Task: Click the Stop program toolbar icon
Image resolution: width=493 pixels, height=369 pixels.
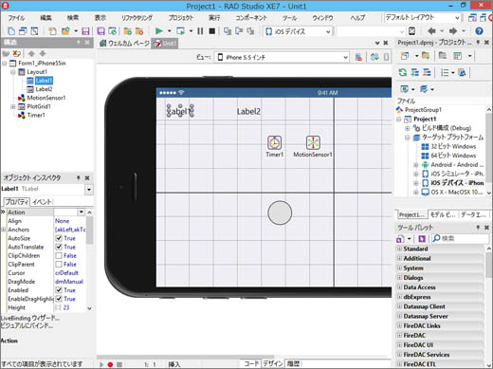Action: [x=212, y=31]
